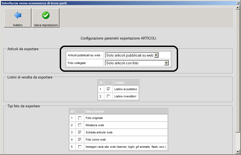Image resolution: width=241 pixels, height=155 pixels.
Task: Click 'Articoli pubblicati su web :' label
Action: click(85, 55)
